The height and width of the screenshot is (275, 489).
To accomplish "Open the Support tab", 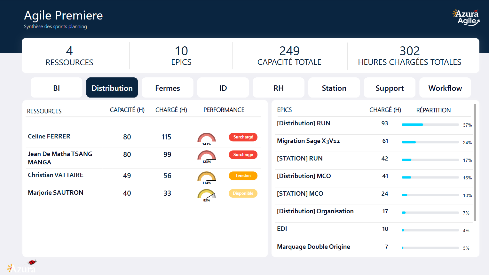I will coord(389,88).
